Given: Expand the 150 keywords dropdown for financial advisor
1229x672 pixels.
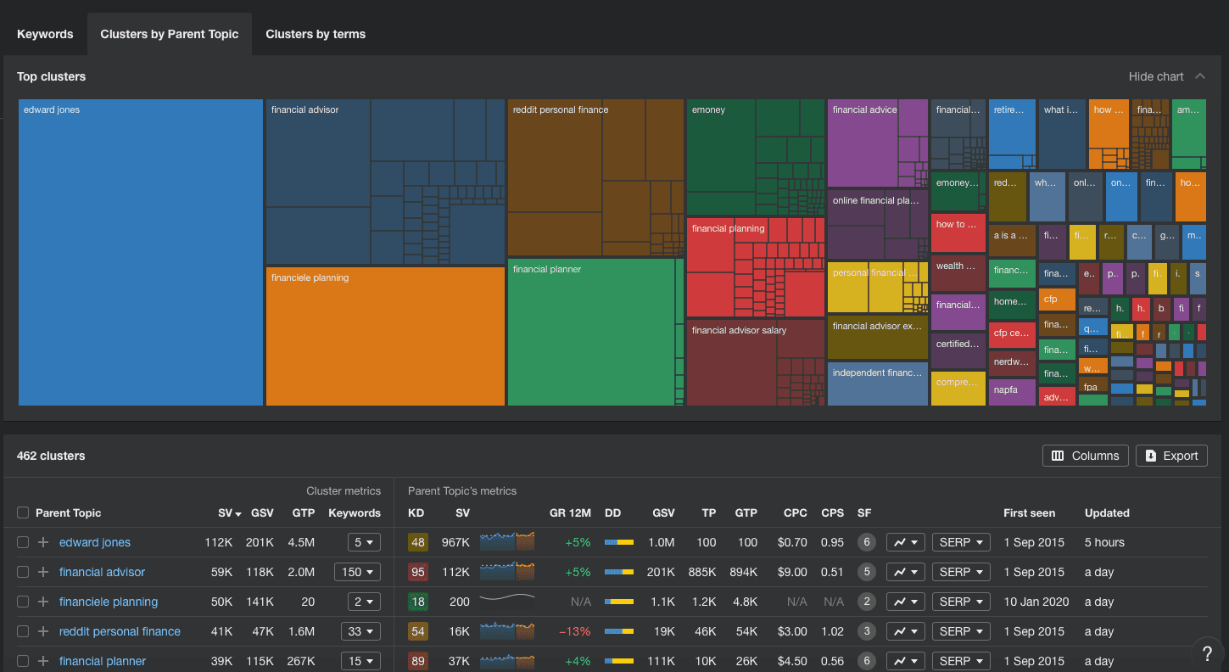Looking at the screenshot, I should [357, 573].
